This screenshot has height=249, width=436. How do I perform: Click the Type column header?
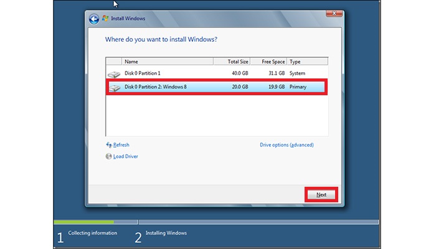305,62
